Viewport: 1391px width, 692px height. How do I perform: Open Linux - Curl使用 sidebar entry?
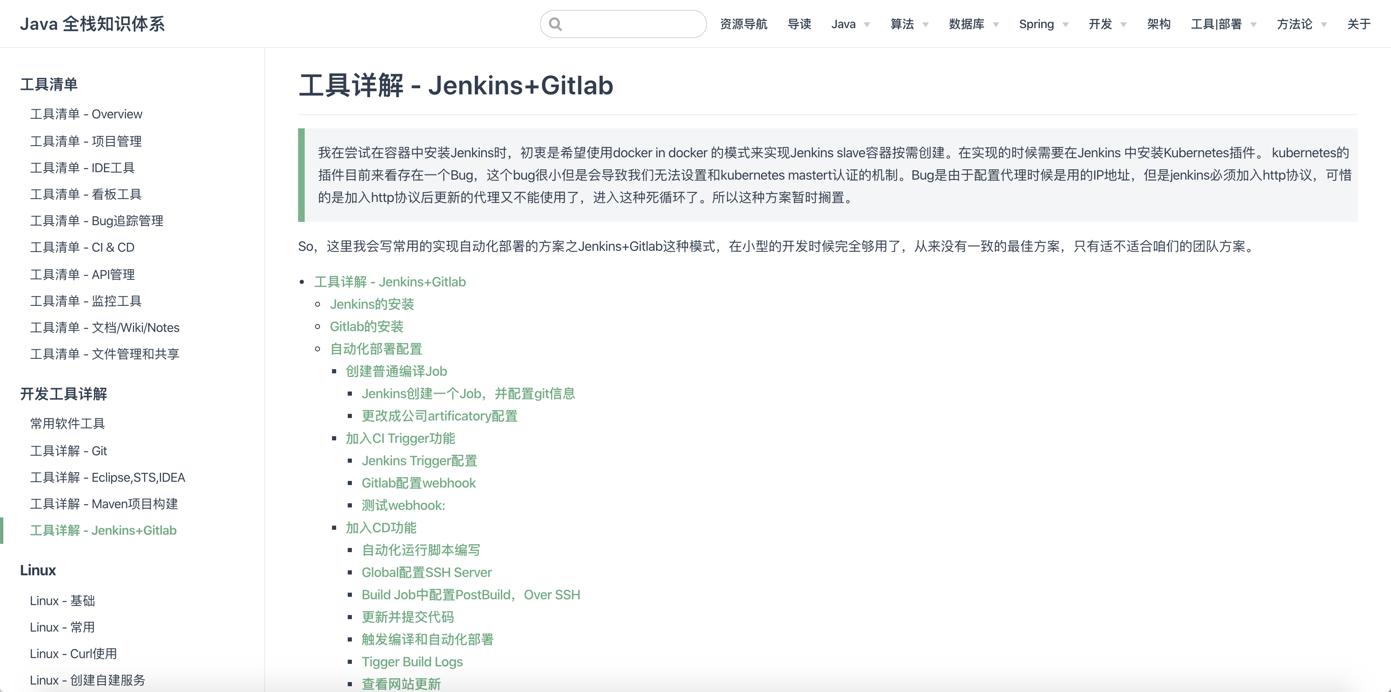click(73, 654)
